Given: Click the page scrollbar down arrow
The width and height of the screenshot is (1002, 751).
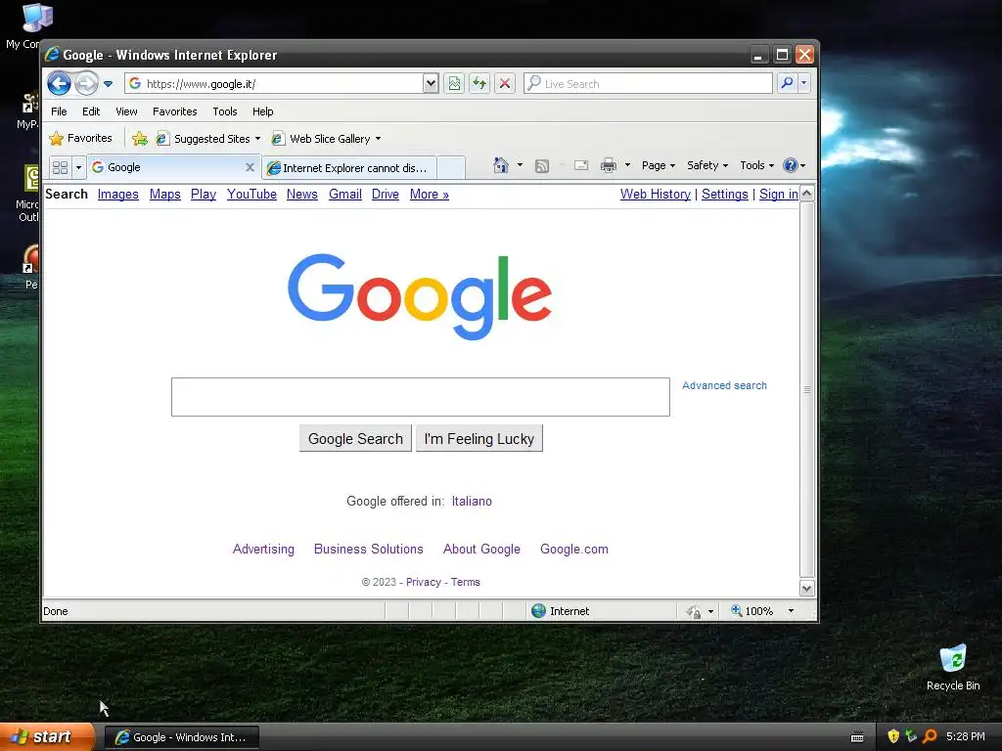Looking at the screenshot, I should 807,588.
